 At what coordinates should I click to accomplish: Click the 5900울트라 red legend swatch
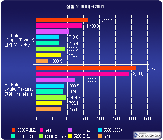click(x=13, y=130)
